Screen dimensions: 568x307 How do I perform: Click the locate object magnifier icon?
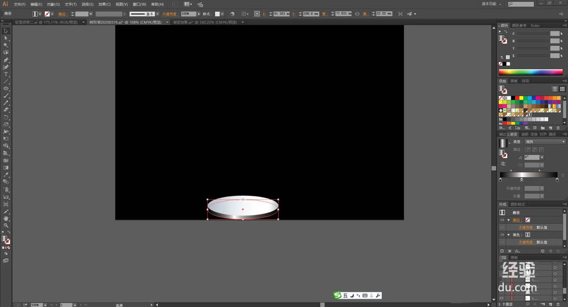[528, 305]
